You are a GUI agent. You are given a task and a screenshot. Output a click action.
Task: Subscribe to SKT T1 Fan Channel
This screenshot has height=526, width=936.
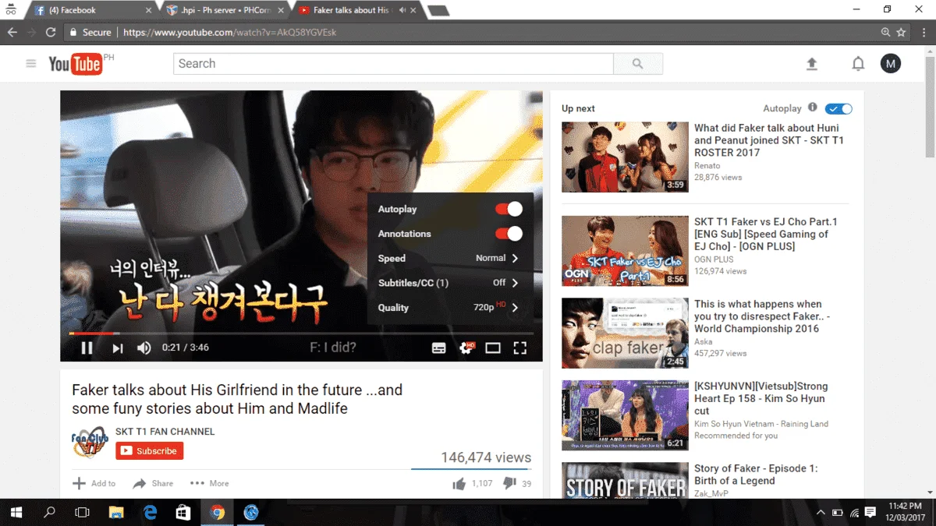pyautogui.click(x=150, y=450)
